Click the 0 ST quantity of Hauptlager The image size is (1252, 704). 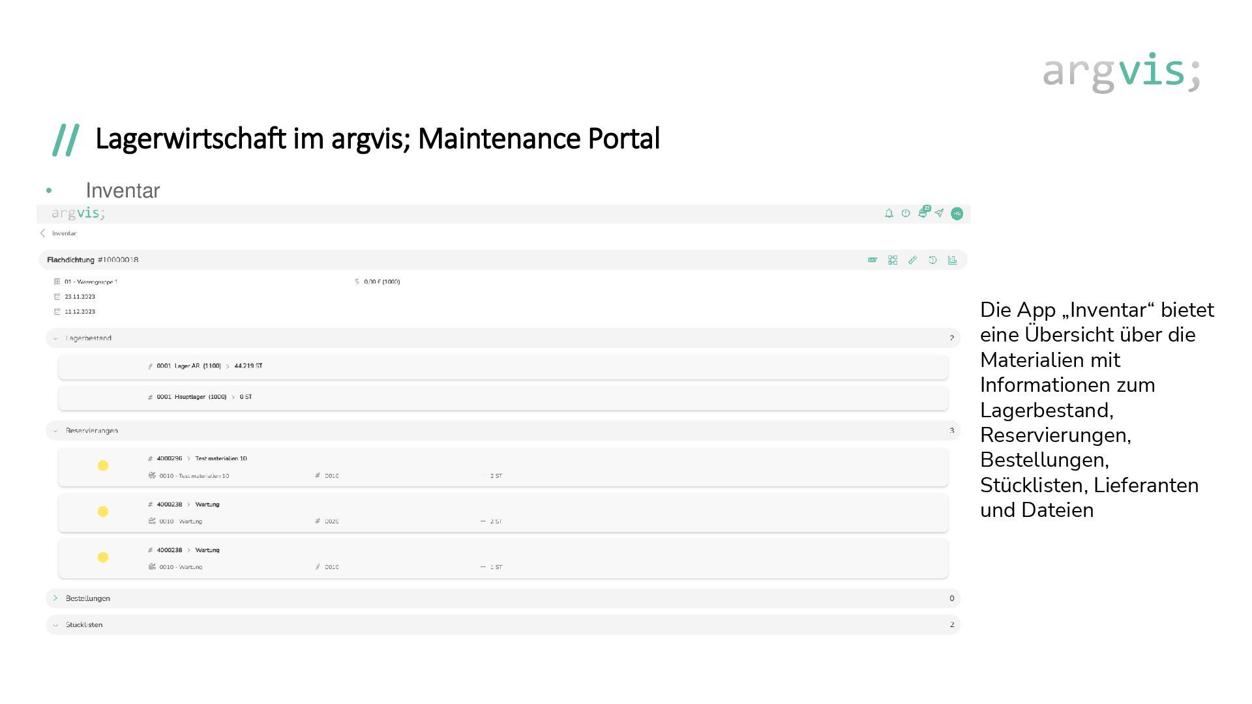(246, 397)
